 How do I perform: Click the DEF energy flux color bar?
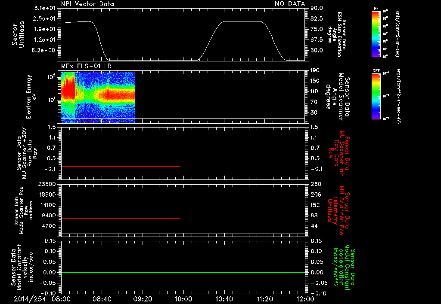coord(376,96)
